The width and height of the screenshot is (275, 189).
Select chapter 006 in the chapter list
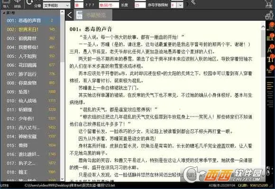(x=30, y=65)
